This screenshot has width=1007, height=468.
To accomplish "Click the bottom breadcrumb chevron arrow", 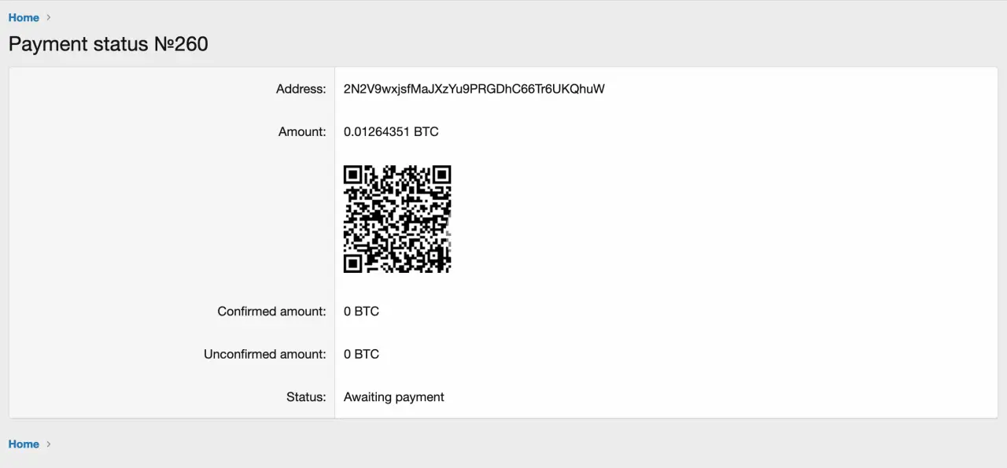I will pos(49,444).
